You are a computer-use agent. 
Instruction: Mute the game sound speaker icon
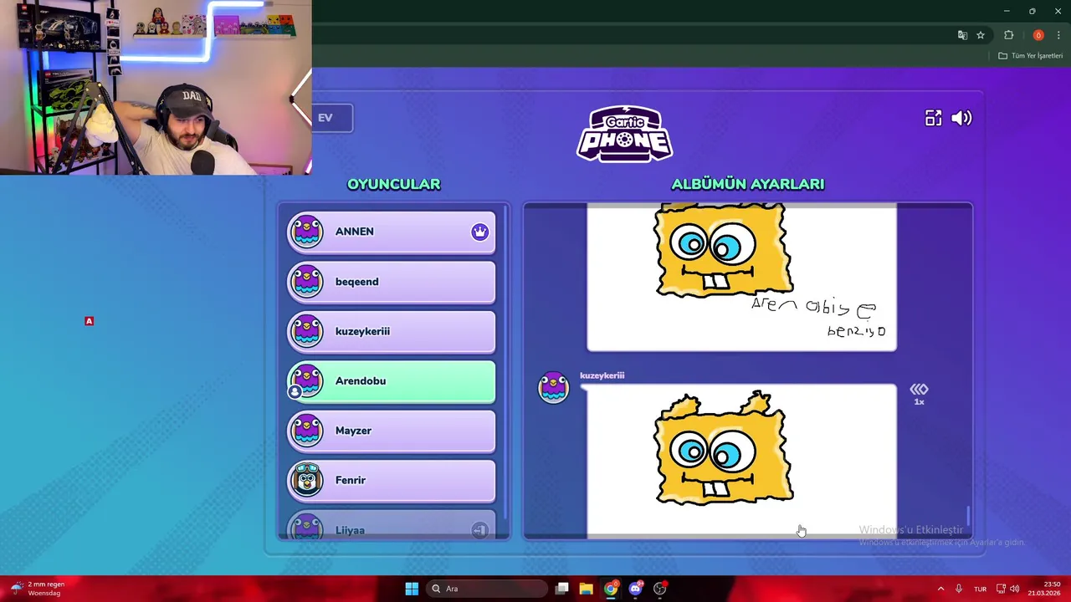pyautogui.click(x=961, y=118)
